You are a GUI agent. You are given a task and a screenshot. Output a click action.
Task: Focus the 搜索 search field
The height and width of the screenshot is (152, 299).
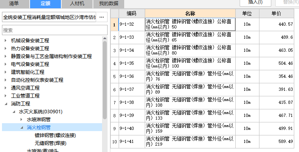click(x=55, y=30)
